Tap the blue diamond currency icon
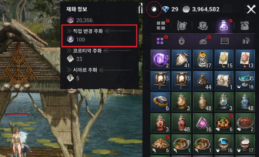The image size is (259, 157). [x=165, y=9]
